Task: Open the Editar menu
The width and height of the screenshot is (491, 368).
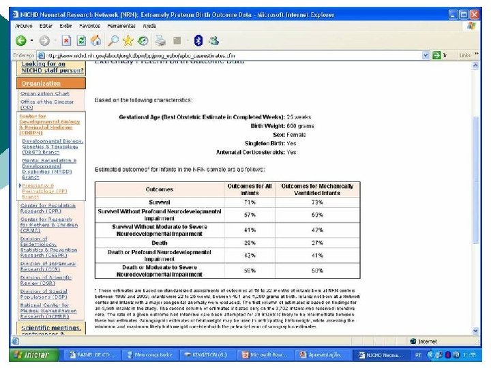Action: [x=46, y=26]
